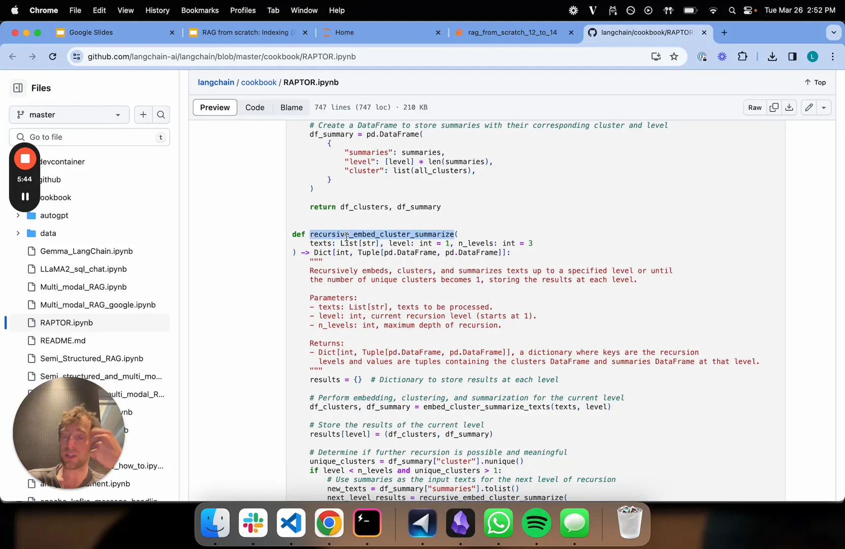Open langchain breadcrumb link
Screen dimensions: 845x549
coord(216,82)
